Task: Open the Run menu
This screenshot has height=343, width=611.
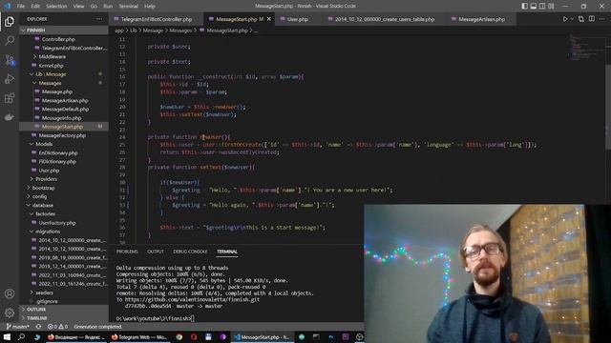Action: 108,6
